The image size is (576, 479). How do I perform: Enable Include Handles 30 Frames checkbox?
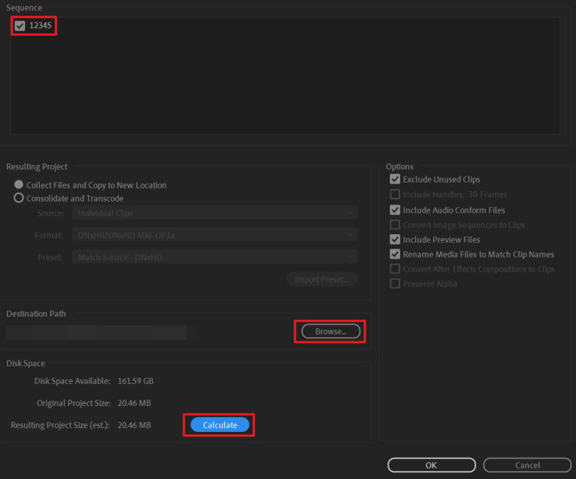(395, 195)
